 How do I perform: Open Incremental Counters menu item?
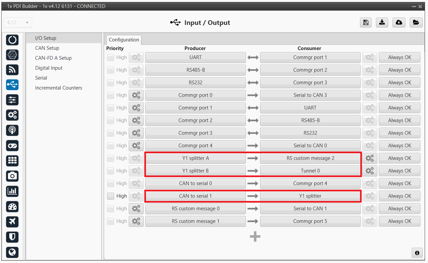(x=58, y=88)
